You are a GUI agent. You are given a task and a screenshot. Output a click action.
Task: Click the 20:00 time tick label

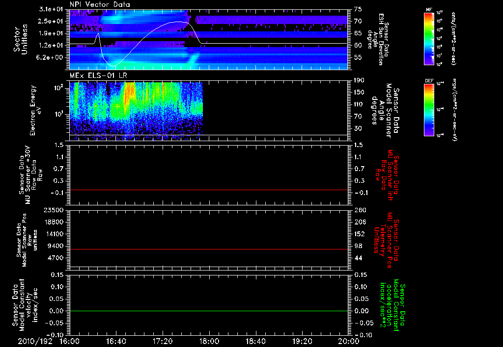349,342
